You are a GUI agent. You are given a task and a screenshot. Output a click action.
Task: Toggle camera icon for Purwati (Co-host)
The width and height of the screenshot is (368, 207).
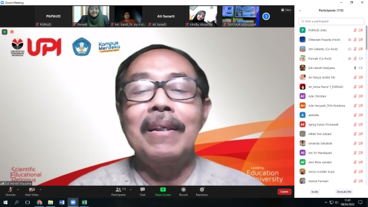tap(361, 59)
